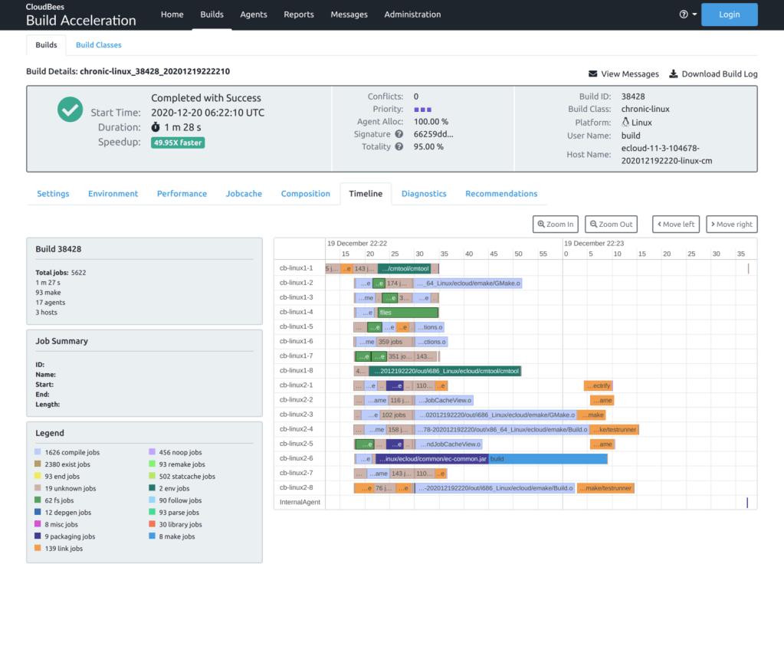Viewport: 784px width, 669px height.
Task: Select the green files job on cb-linux1-4
Action: click(407, 313)
